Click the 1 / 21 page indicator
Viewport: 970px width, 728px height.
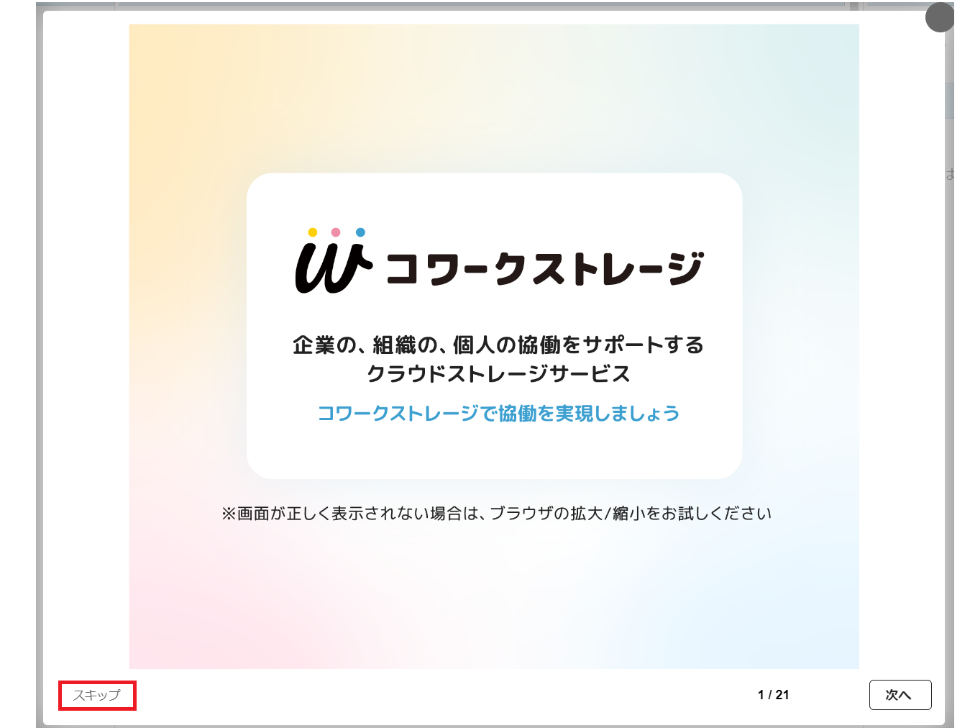click(x=773, y=695)
